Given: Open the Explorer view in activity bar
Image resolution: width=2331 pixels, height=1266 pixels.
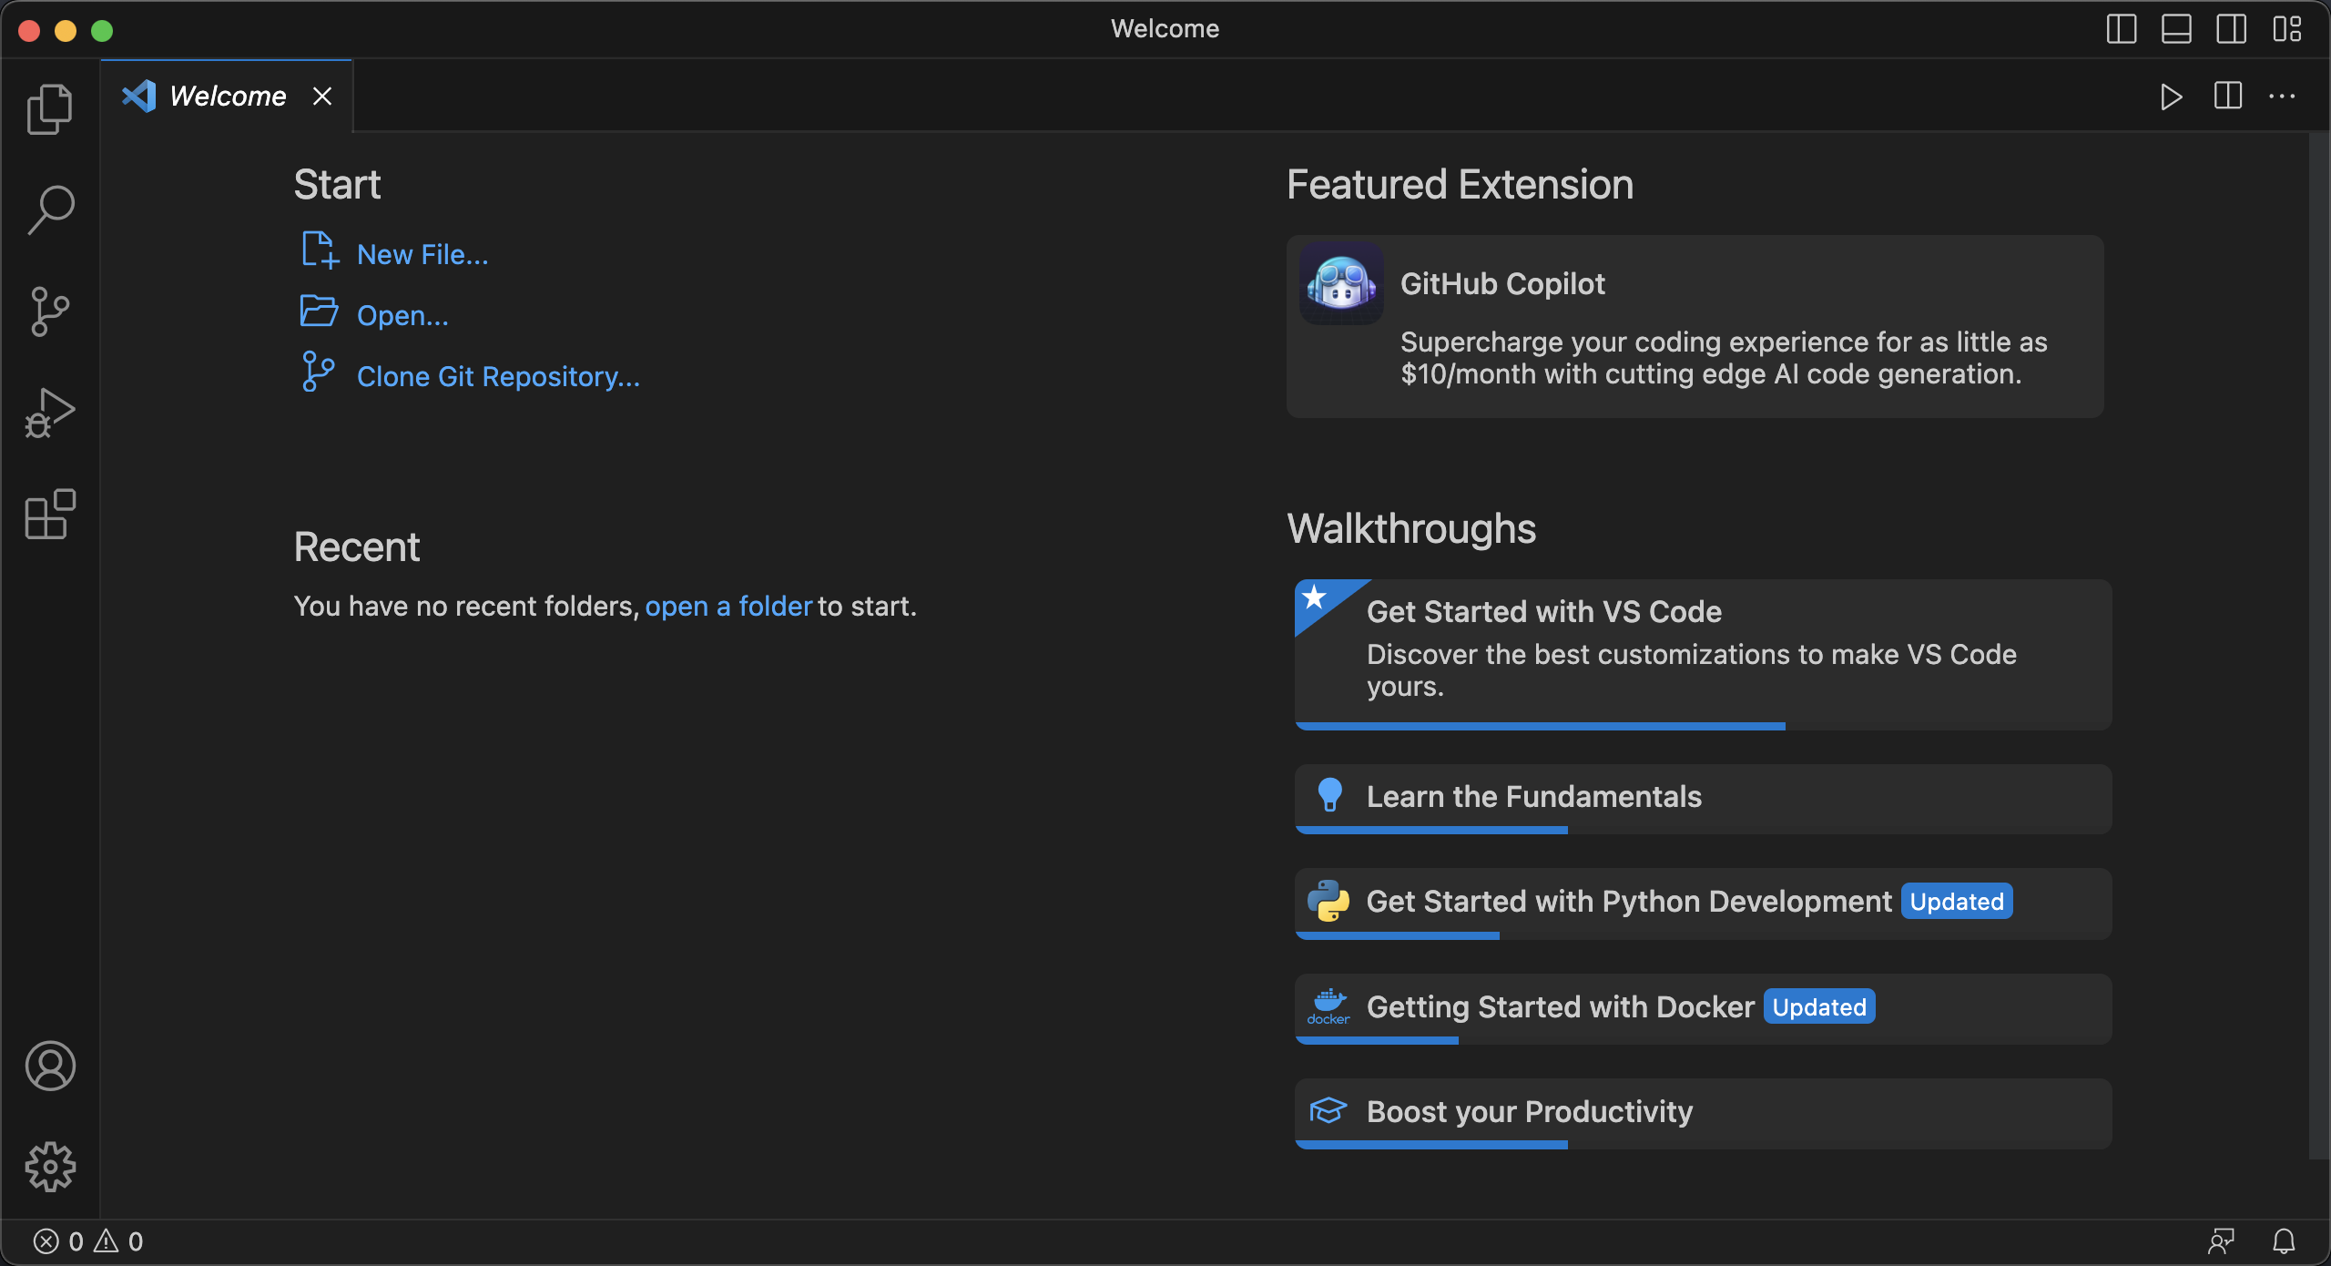Looking at the screenshot, I should [50, 109].
